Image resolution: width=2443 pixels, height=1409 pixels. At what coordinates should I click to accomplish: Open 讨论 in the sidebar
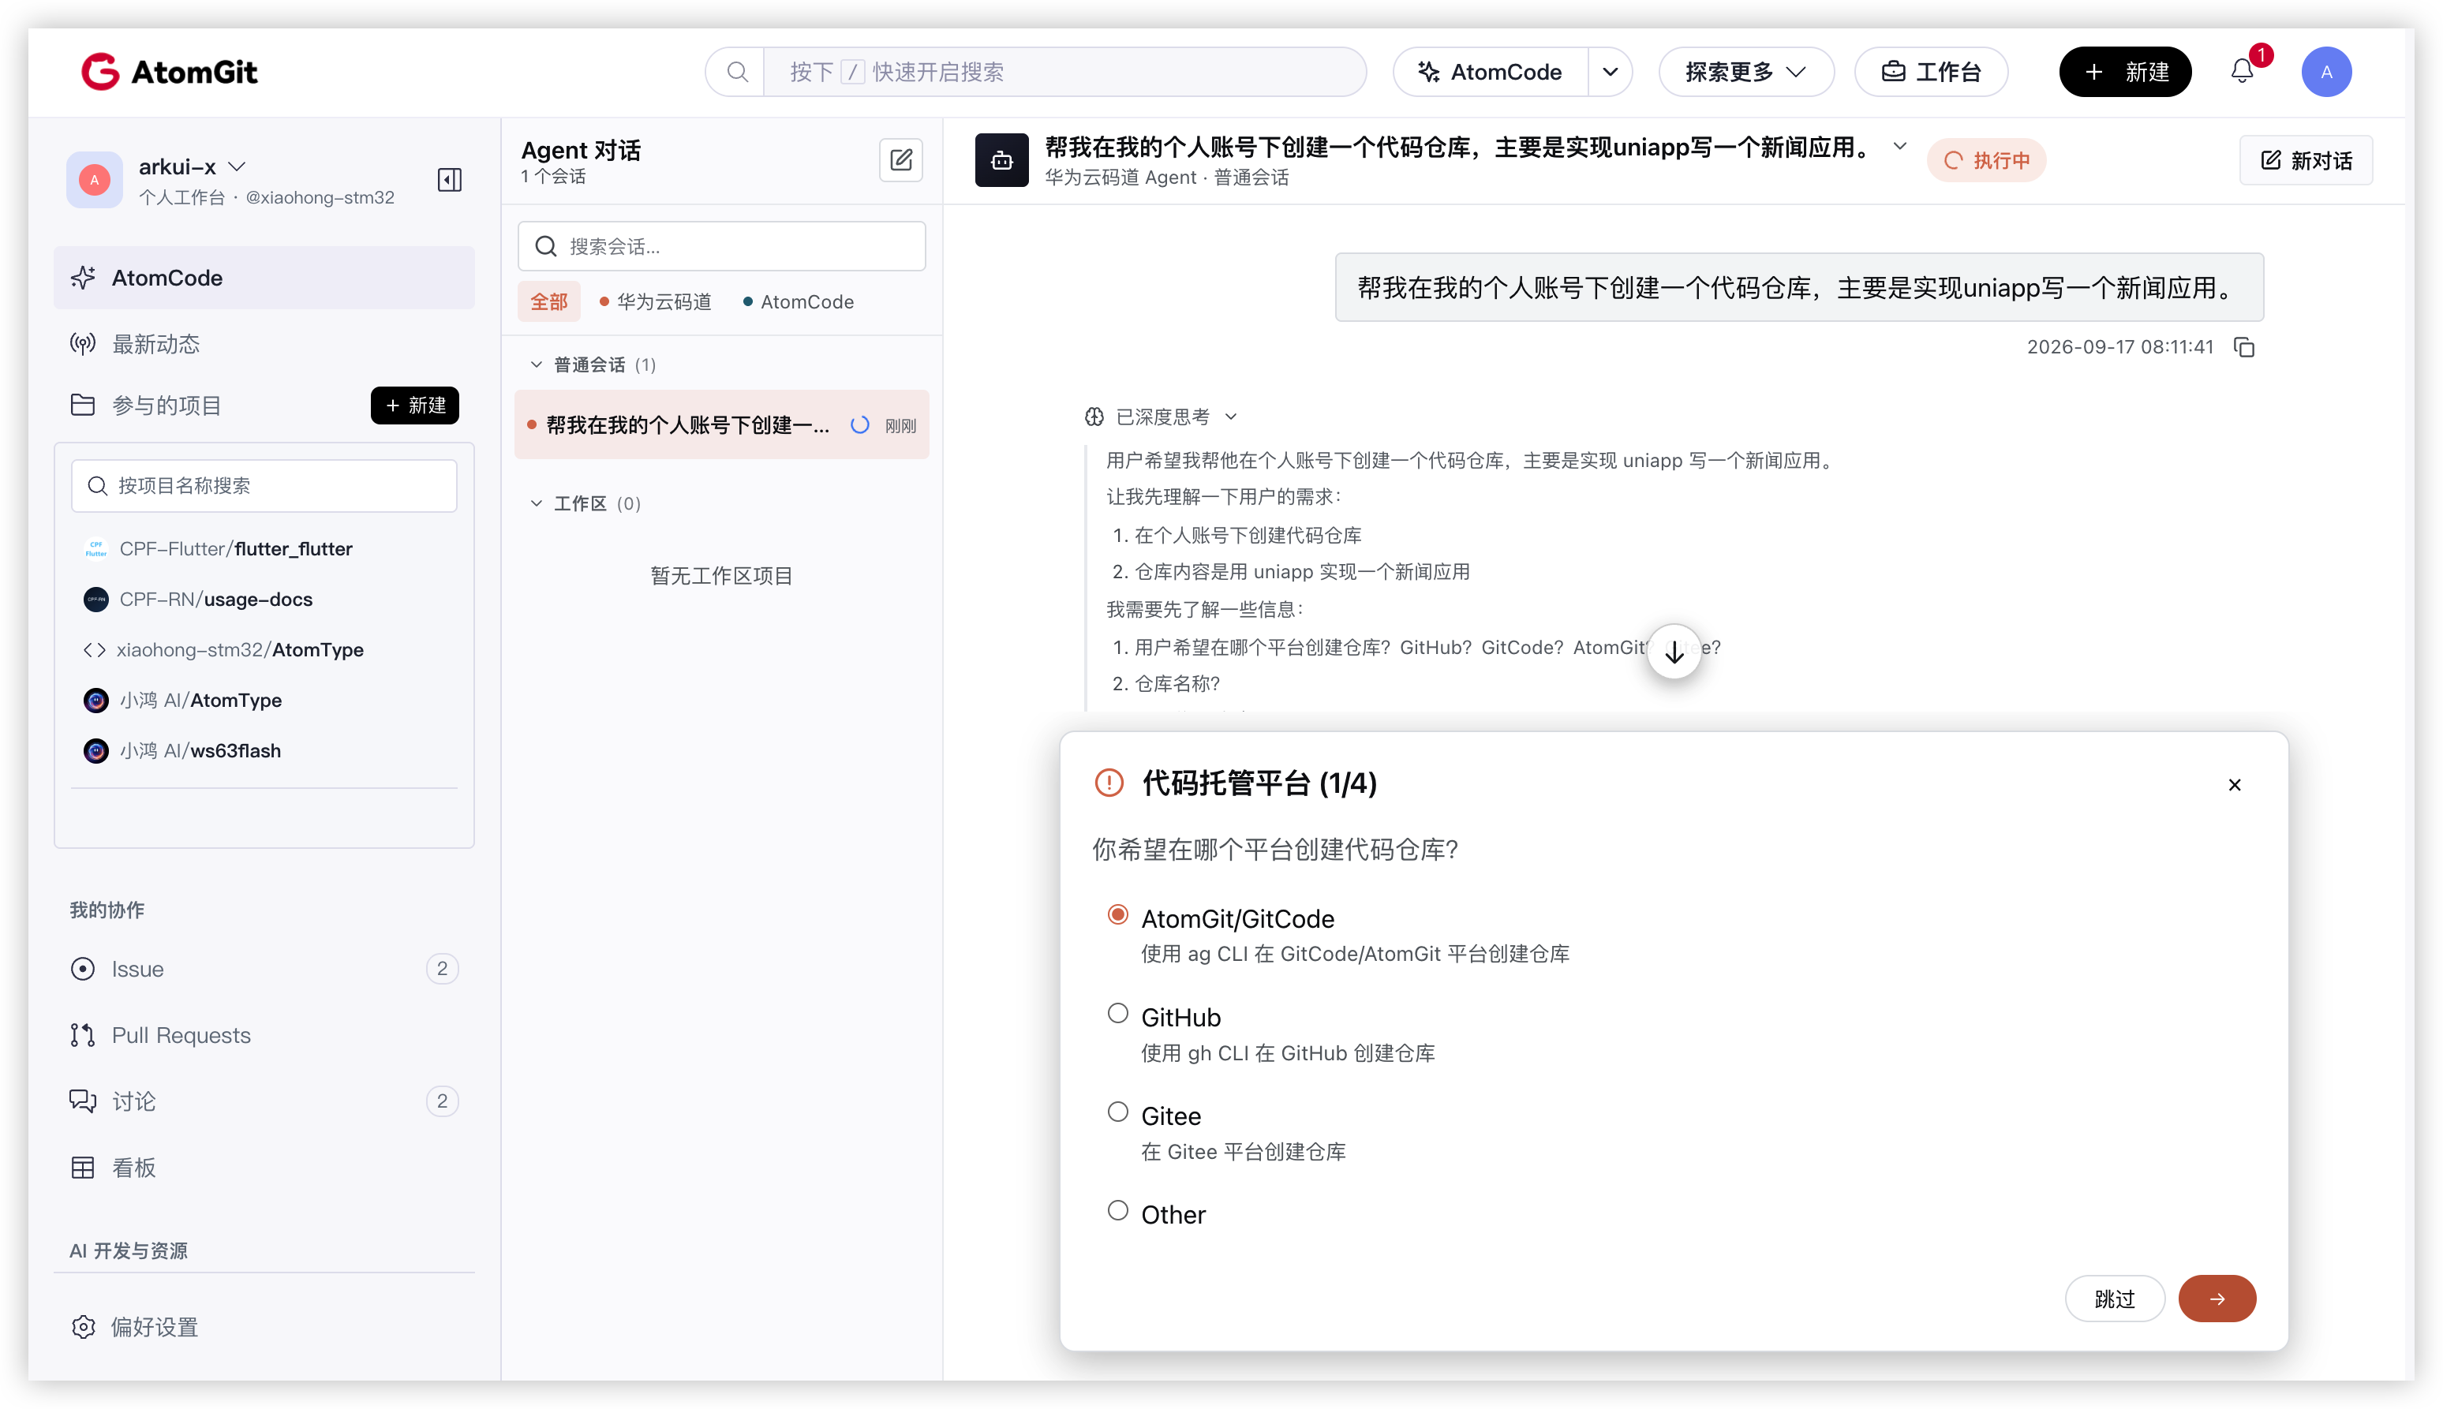(264, 1101)
